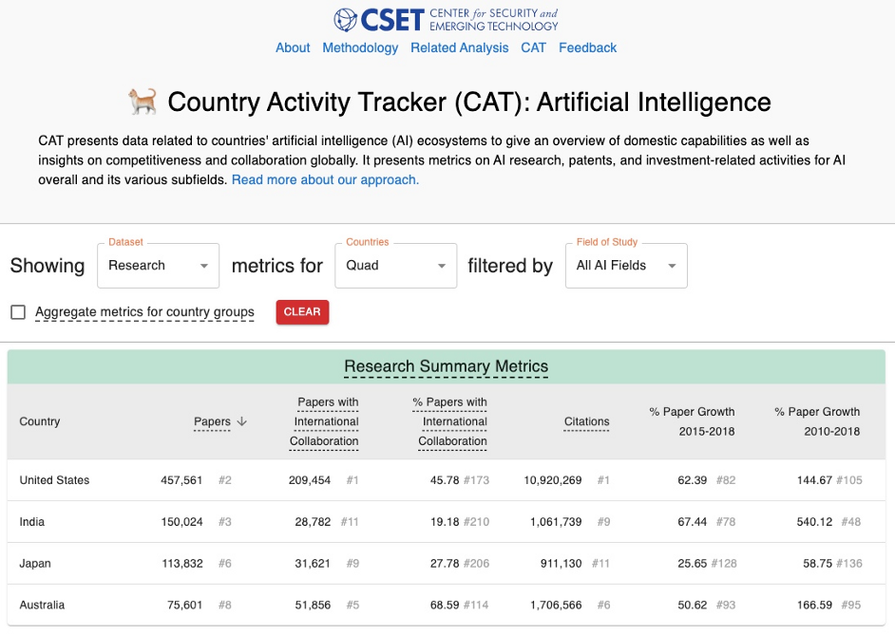895x634 pixels.
Task: Sort by the Citations column header
Action: click(x=586, y=421)
